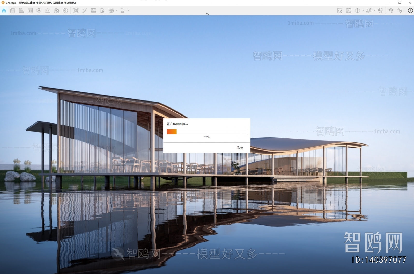The height and width of the screenshot is (274, 414).
Task: Open the Help question mark icon
Action: pos(410,11)
